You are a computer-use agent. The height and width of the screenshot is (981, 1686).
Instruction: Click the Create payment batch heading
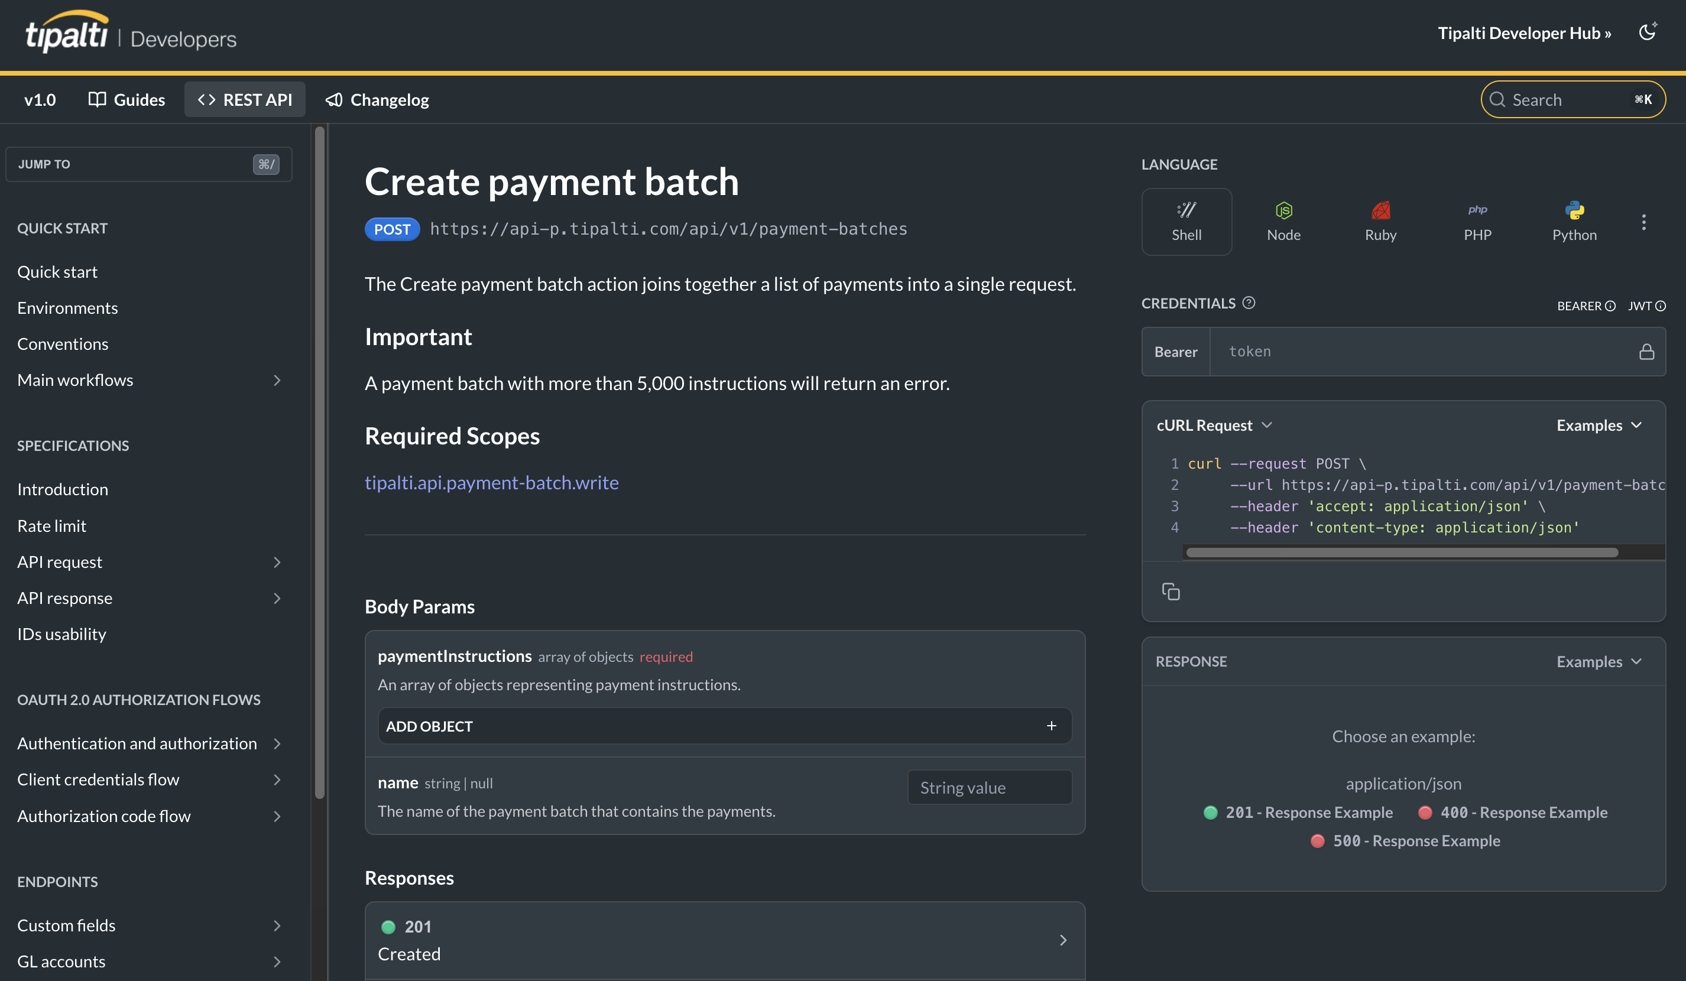(552, 181)
